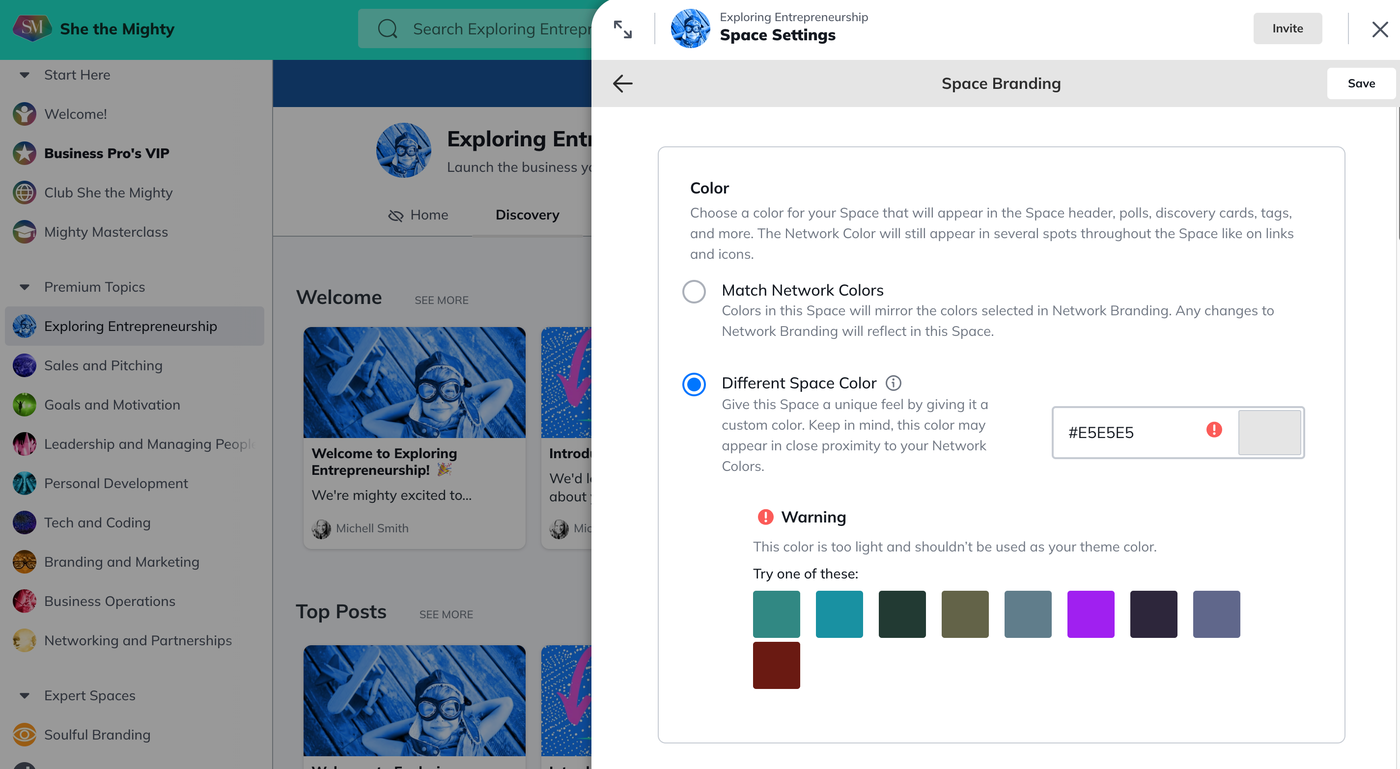1400x769 pixels.
Task: Click the expand panel arrows icon
Action: click(622, 29)
